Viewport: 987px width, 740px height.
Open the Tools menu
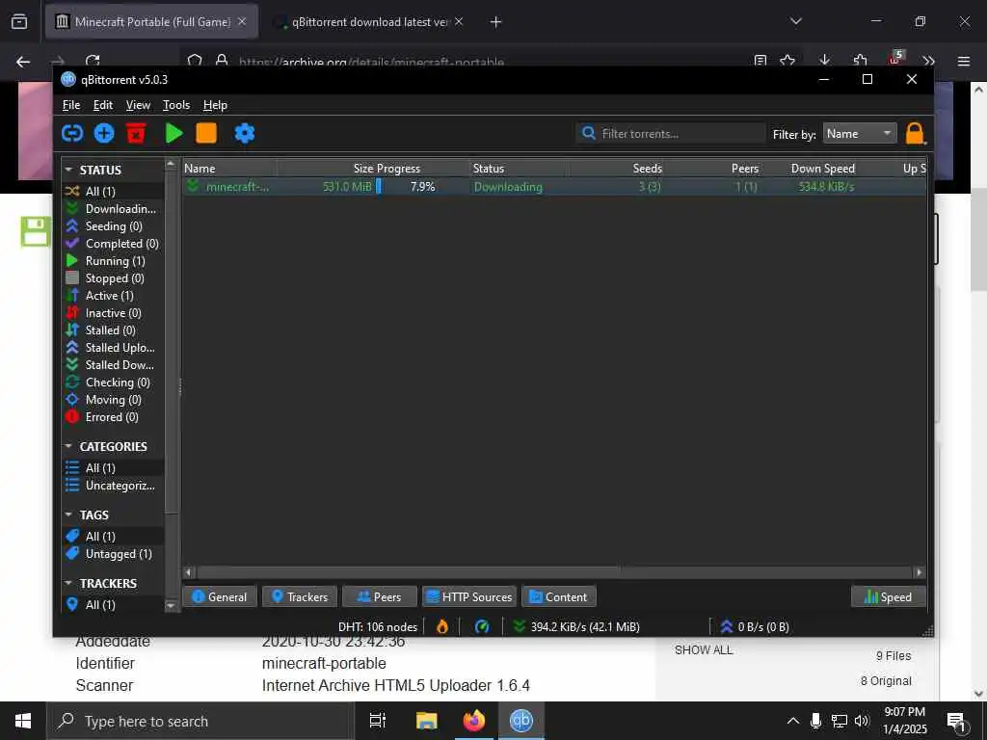[x=176, y=105]
